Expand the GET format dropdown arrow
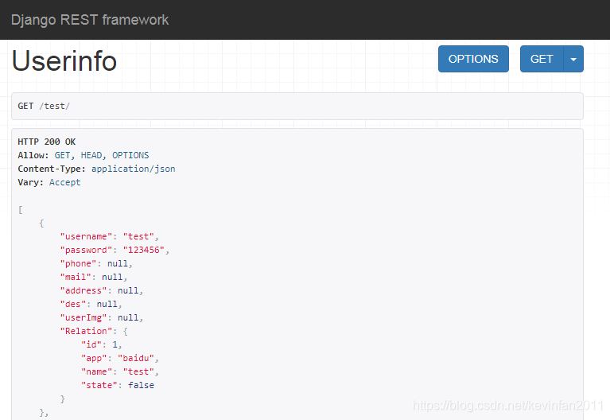Screen dimensions: 610x420 coord(573,59)
